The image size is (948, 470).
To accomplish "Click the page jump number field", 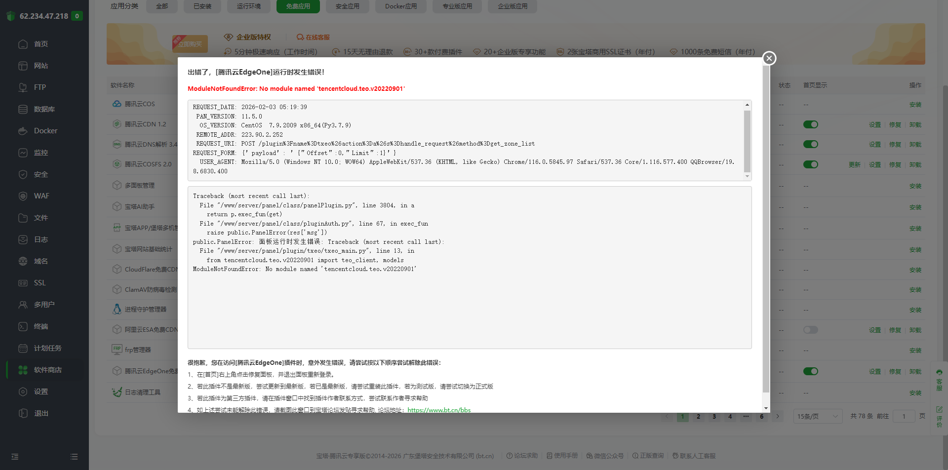I will 904,416.
